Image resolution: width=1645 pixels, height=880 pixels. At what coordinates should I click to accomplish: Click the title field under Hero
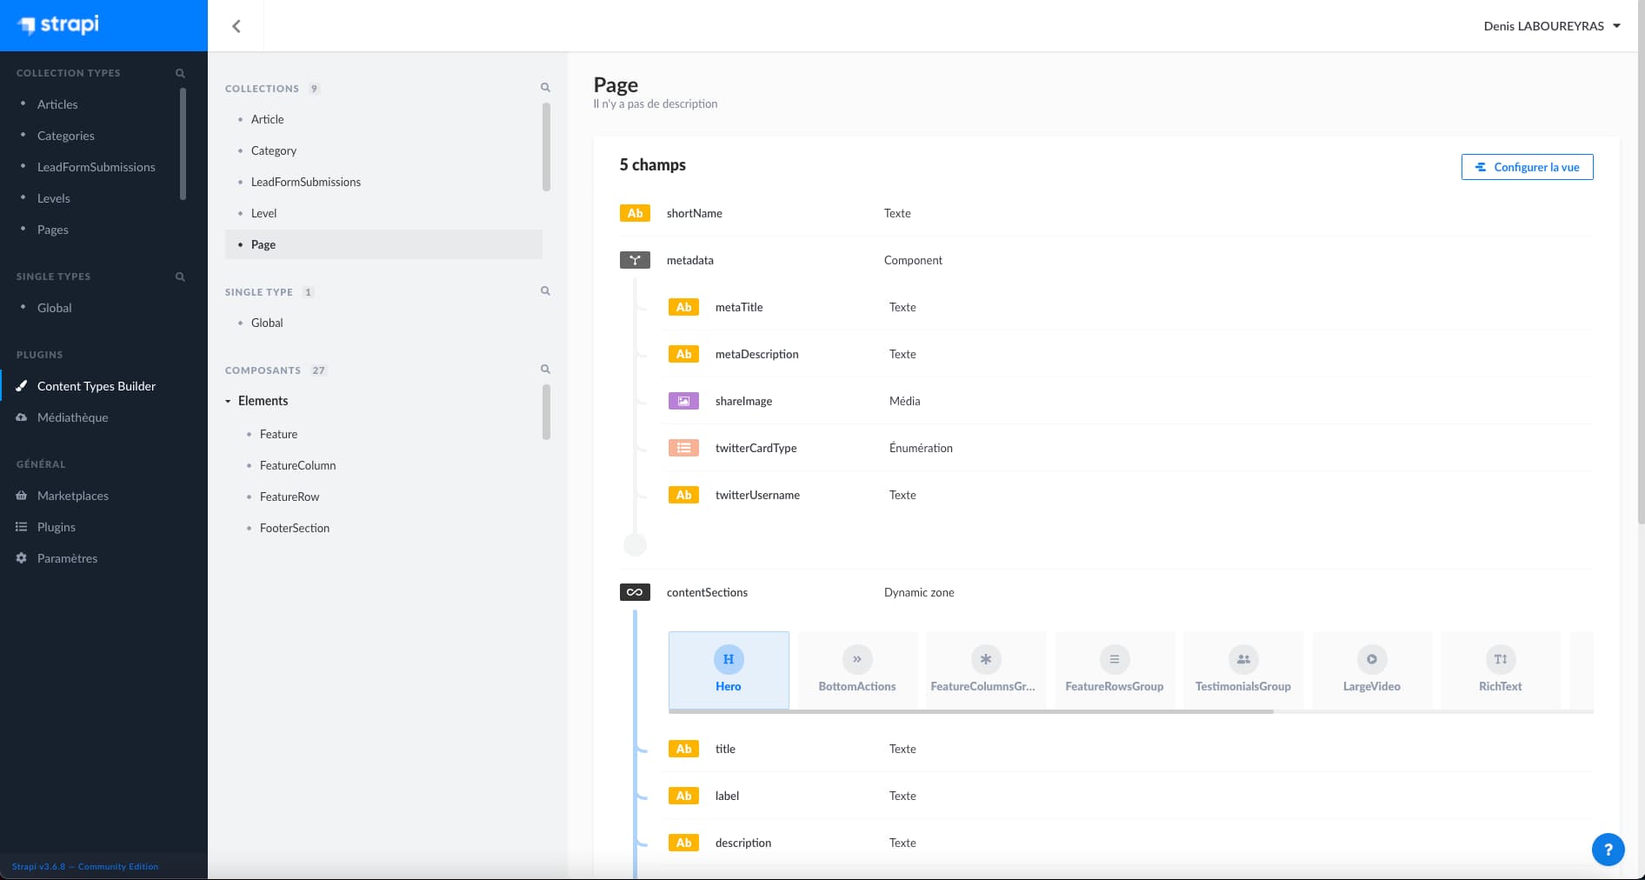pyautogui.click(x=1130, y=749)
